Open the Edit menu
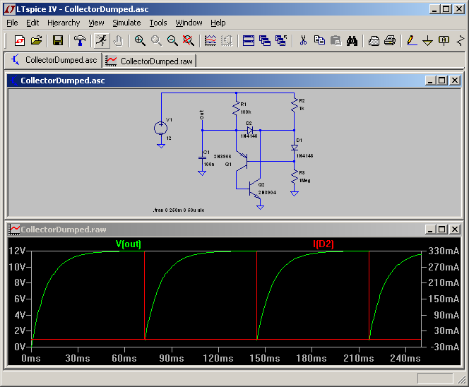 tap(32, 23)
